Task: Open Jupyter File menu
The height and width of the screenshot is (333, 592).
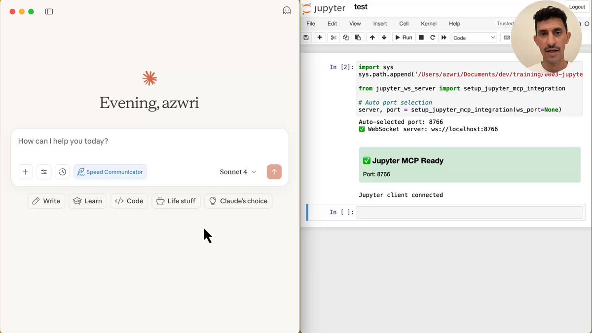Action: [311, 24]
